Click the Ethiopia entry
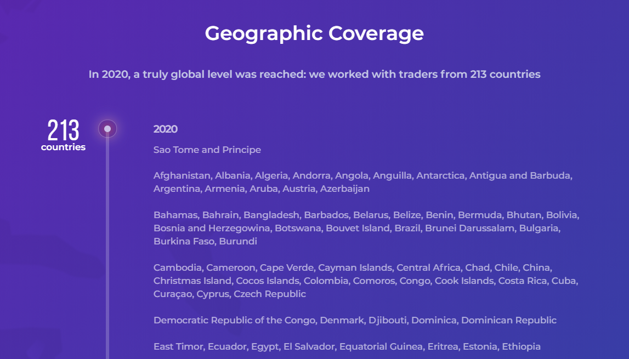The width and height of the screenshot is (629, 359). [x=521, y=346]
